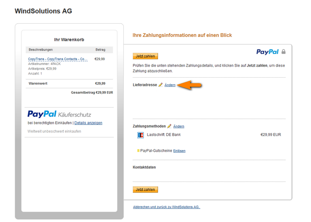Screen dimensions: 311x222
Task: Click the WindSolutions AG page heading
Action: 43,11
